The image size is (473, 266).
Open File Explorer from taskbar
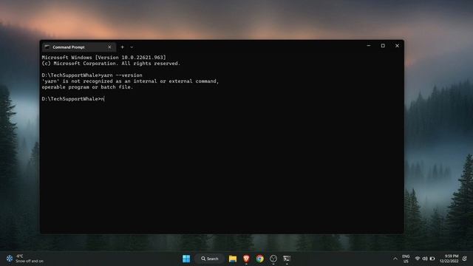coord(233,259)
